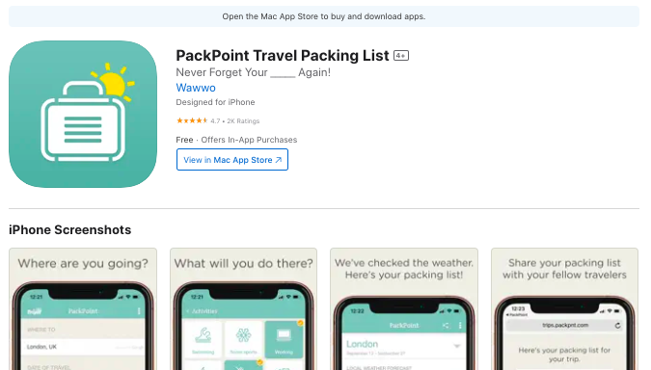Image resolution: width=651 pixels, height=370 pixels.
Task: Click the trips.packpnt.com address bar
Action: pyautogui.click(x=564, y=326)
